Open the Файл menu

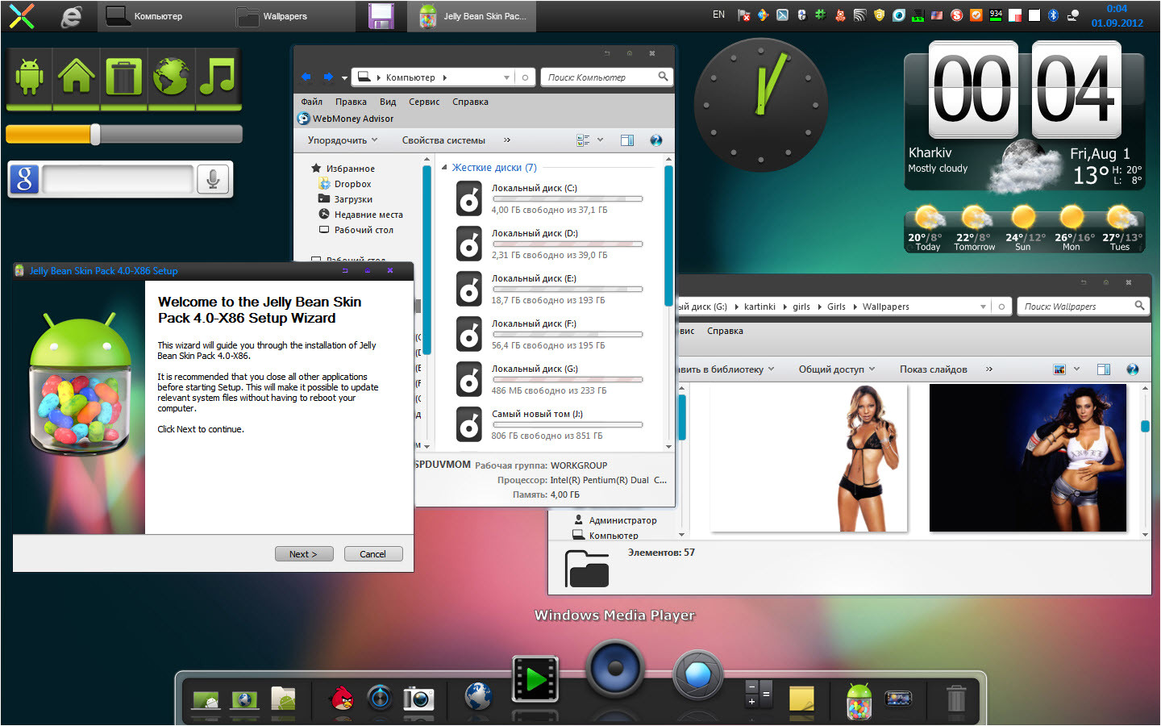tap(312, 102)
